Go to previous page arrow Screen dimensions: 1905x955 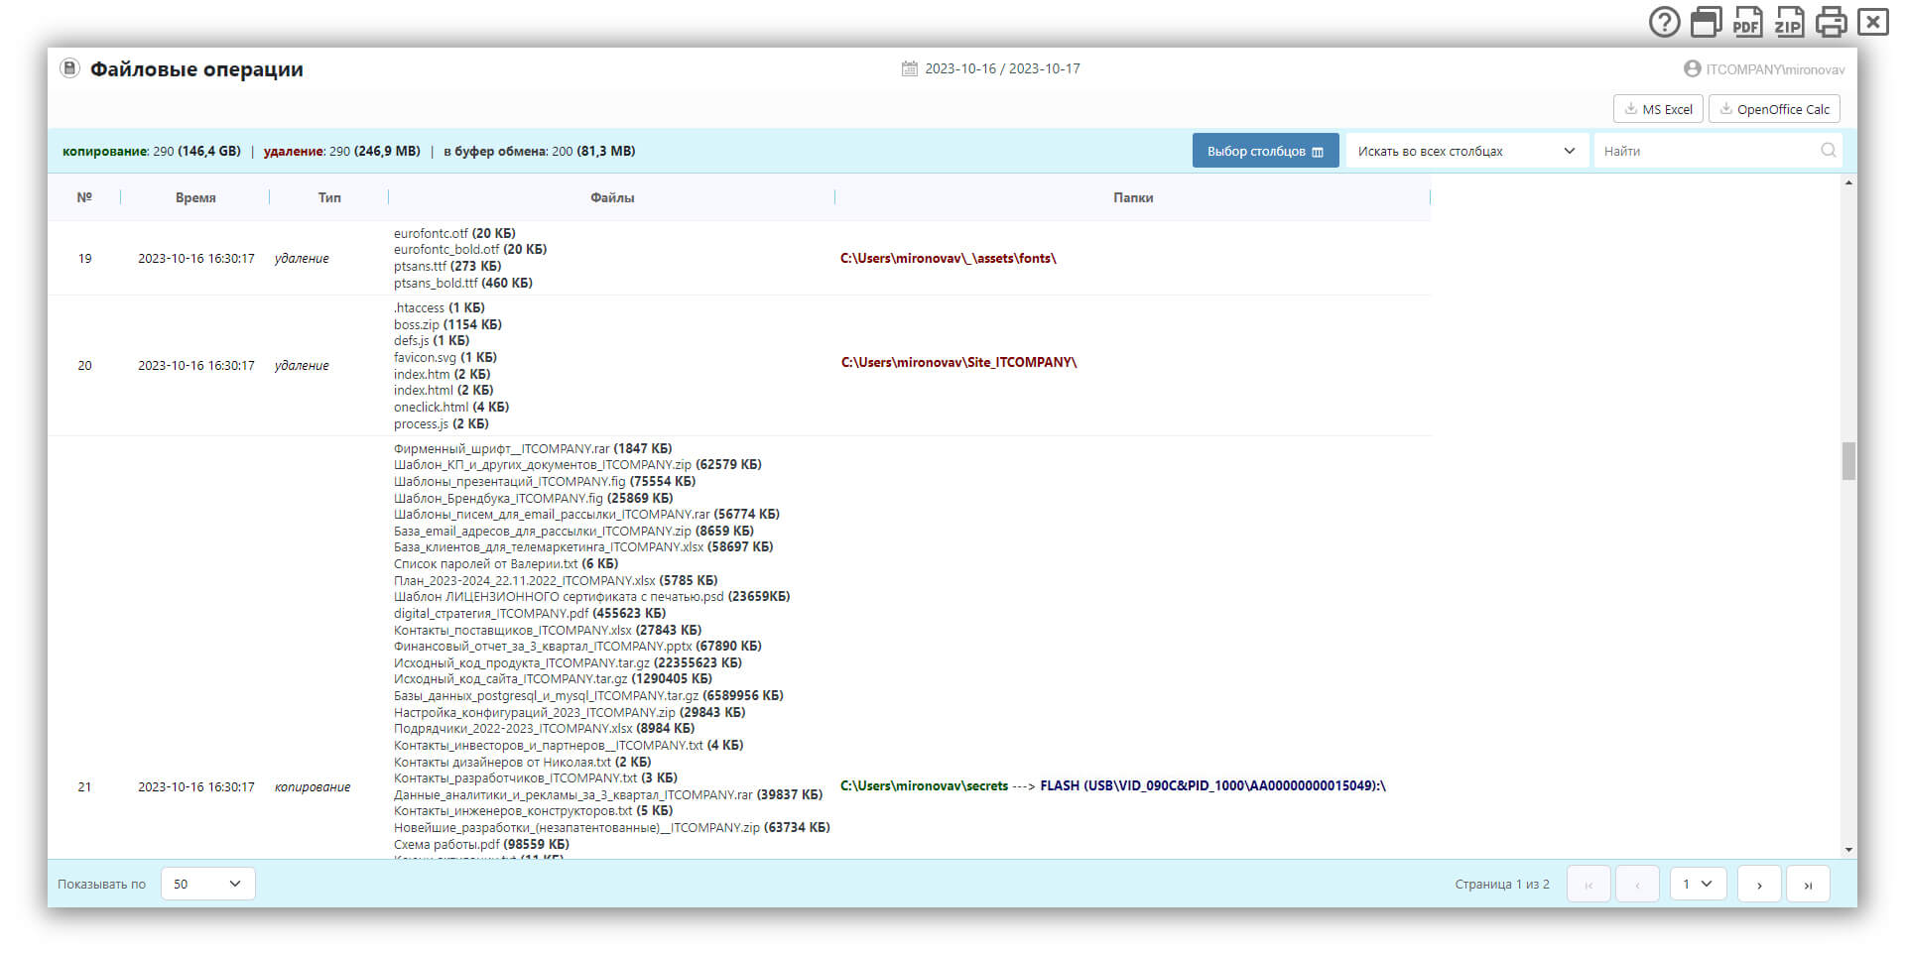[1637, 884]
